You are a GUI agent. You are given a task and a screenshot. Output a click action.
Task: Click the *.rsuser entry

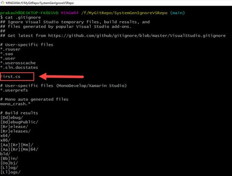[x=10, y=49]
